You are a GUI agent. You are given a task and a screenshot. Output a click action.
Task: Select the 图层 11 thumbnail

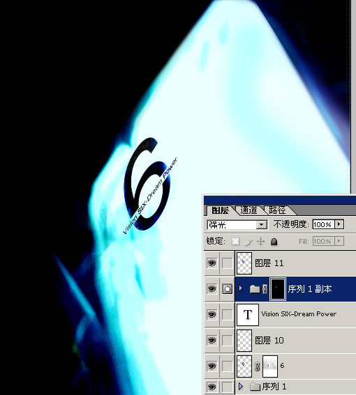pyautogui.click(x=244, y=263)
